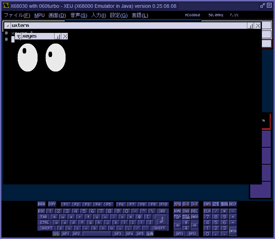Toggle the left SHIFT key
Viewport: 275px width, 239px height.
[x=47, y=228]
